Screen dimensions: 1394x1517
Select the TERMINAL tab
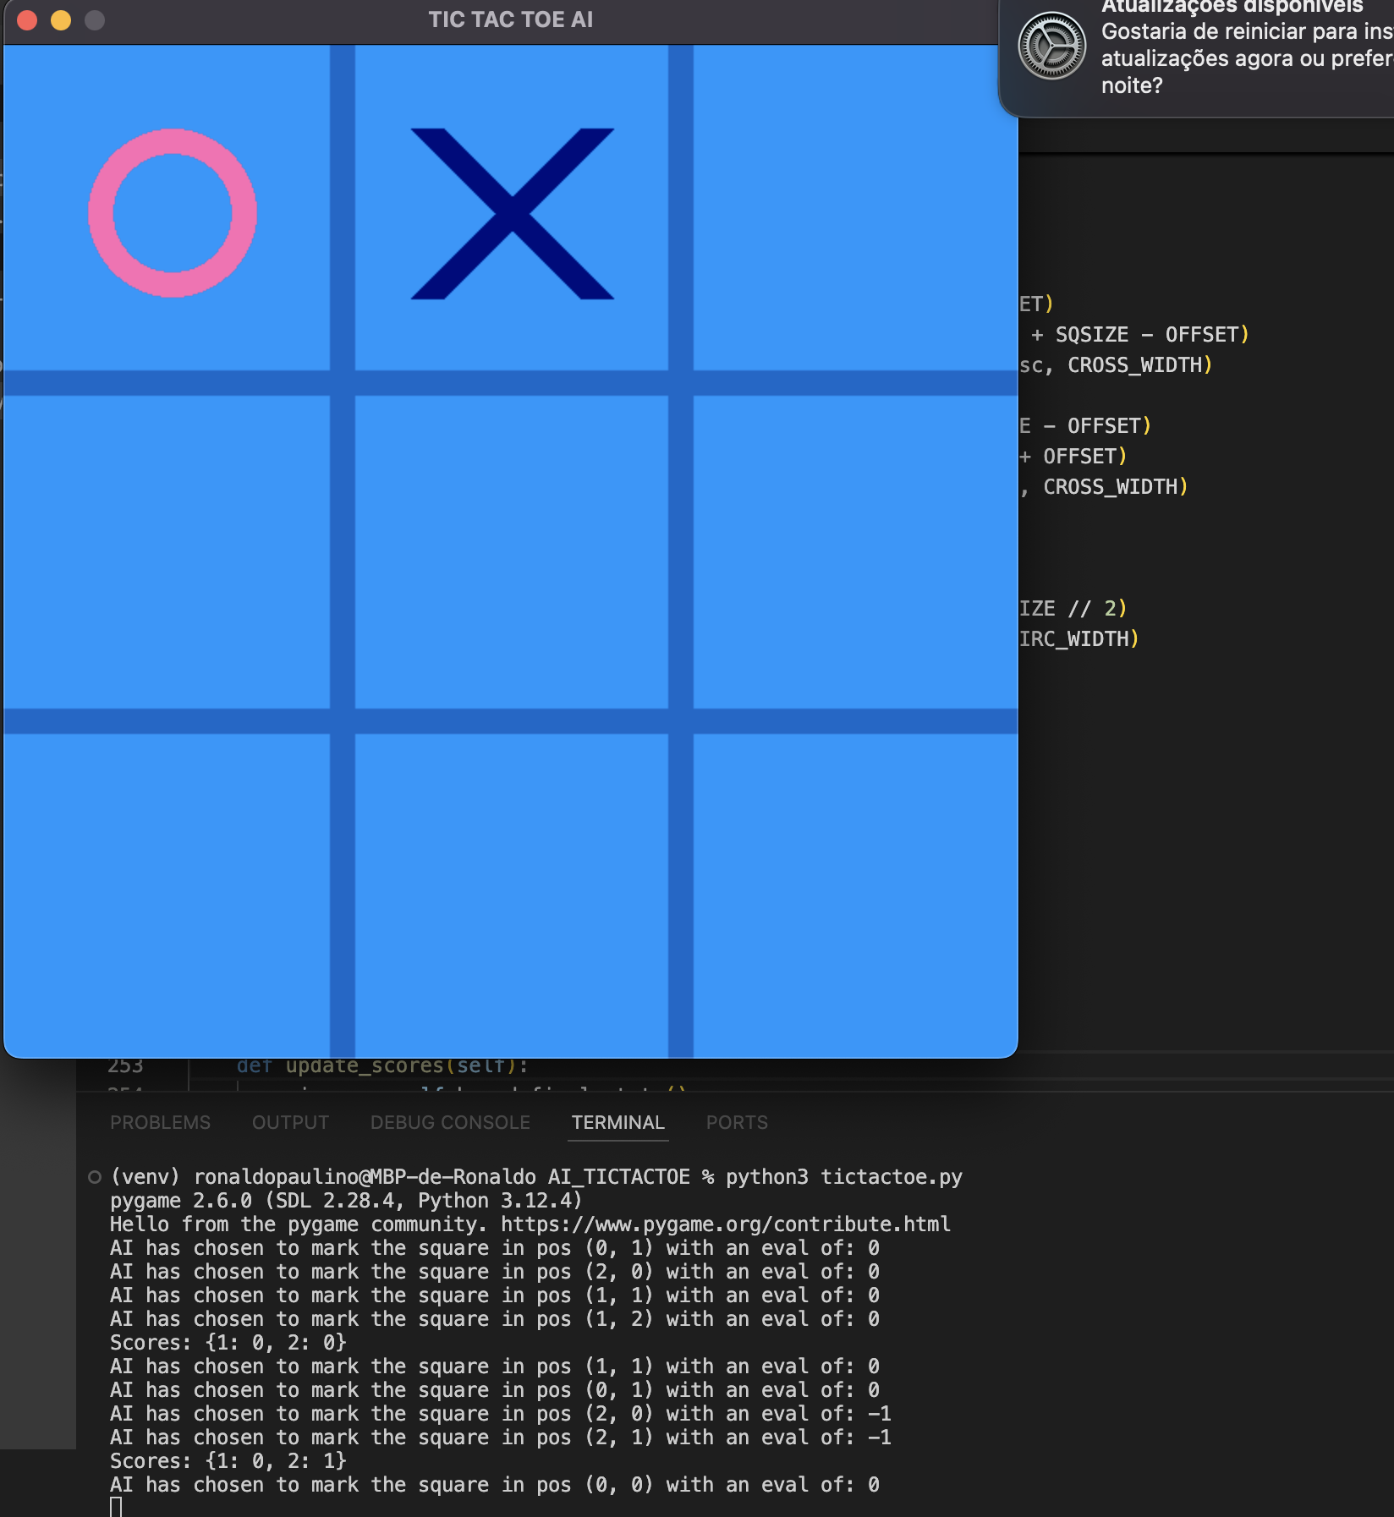[618, 1122]
